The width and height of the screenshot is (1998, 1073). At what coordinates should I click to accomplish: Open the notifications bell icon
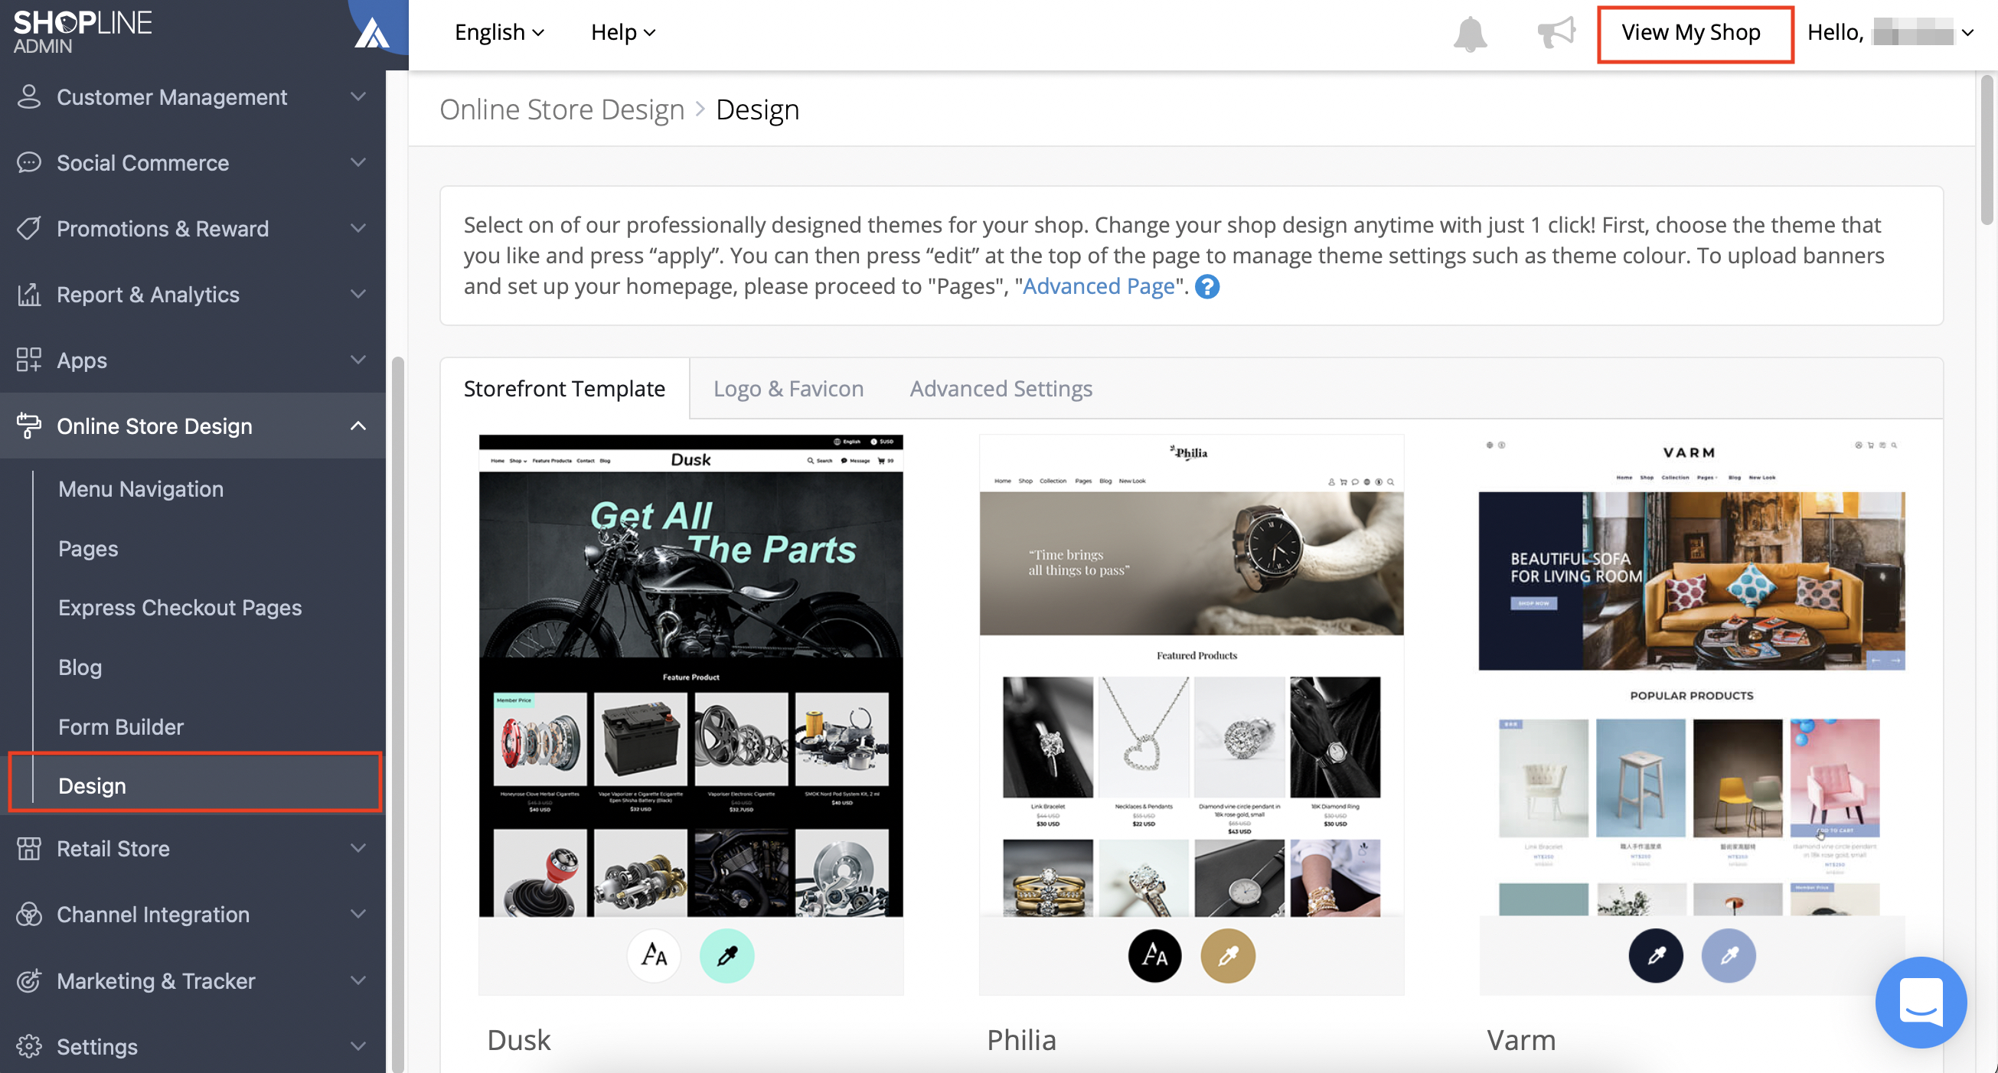pos(1470,34)
